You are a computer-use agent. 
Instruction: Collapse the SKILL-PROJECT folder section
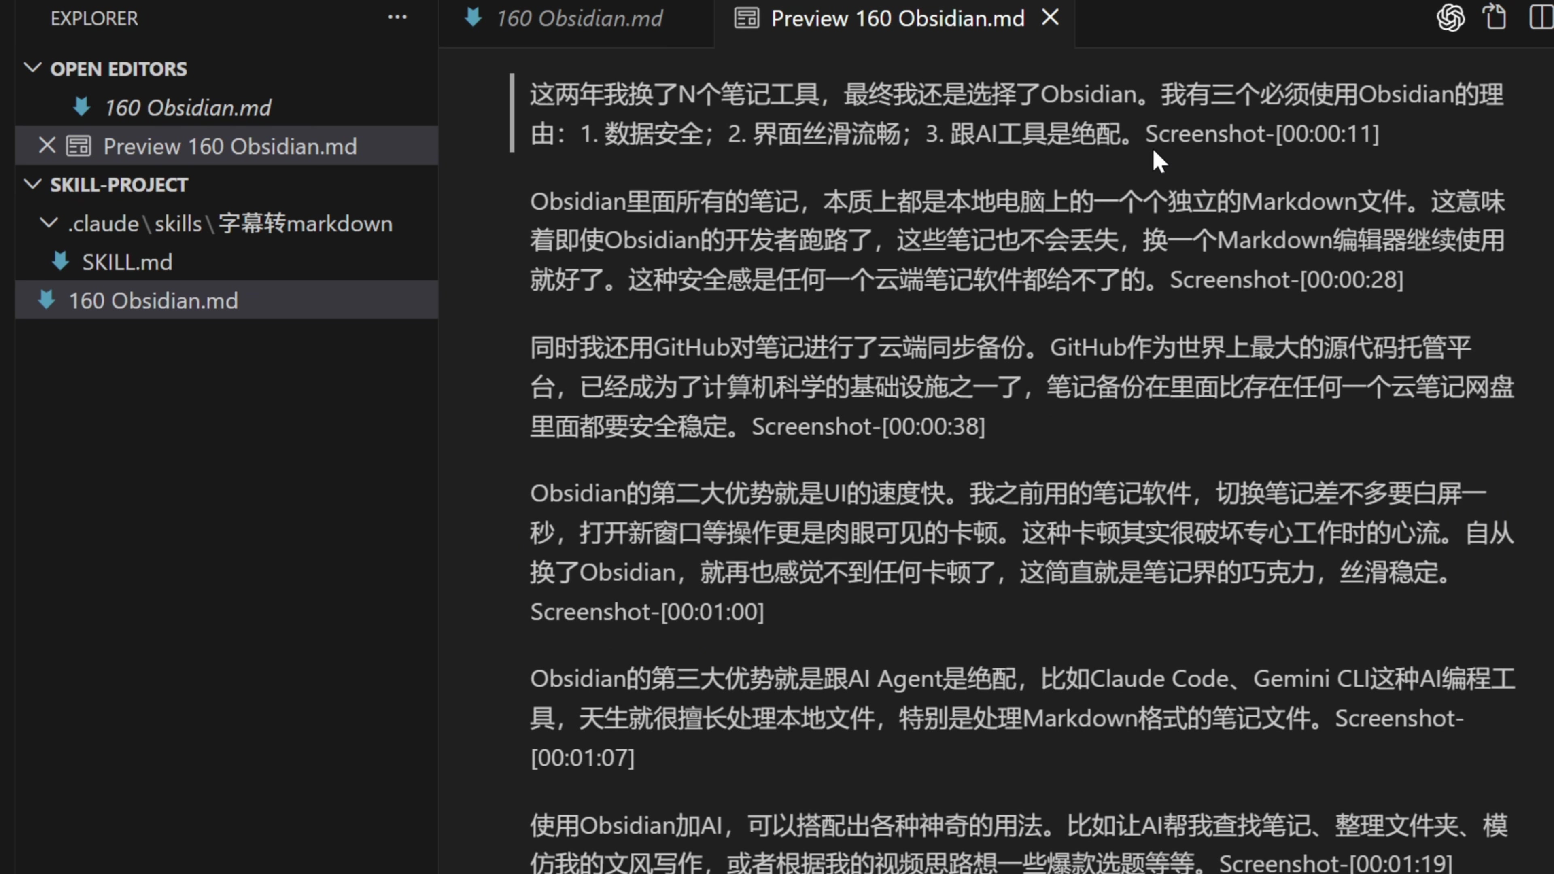point(32,184)
